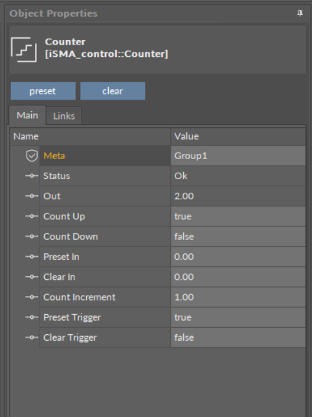Click the pin icon in Object Properties header
The width and height of the screenshot is (312, 417).
(x=300, y=14)
